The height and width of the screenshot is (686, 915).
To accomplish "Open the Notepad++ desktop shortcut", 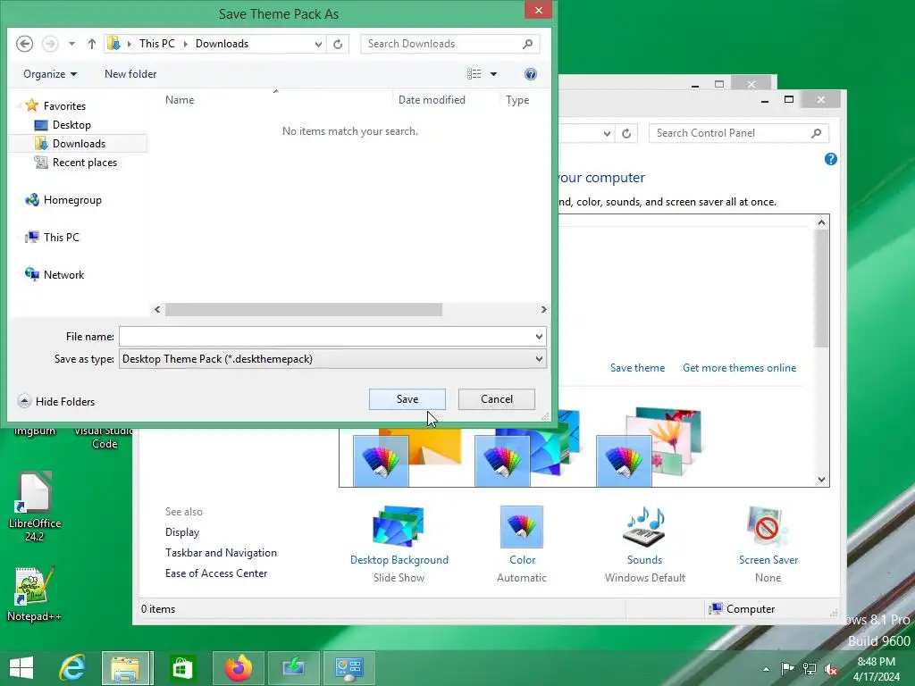I will (x=34, y=594).
